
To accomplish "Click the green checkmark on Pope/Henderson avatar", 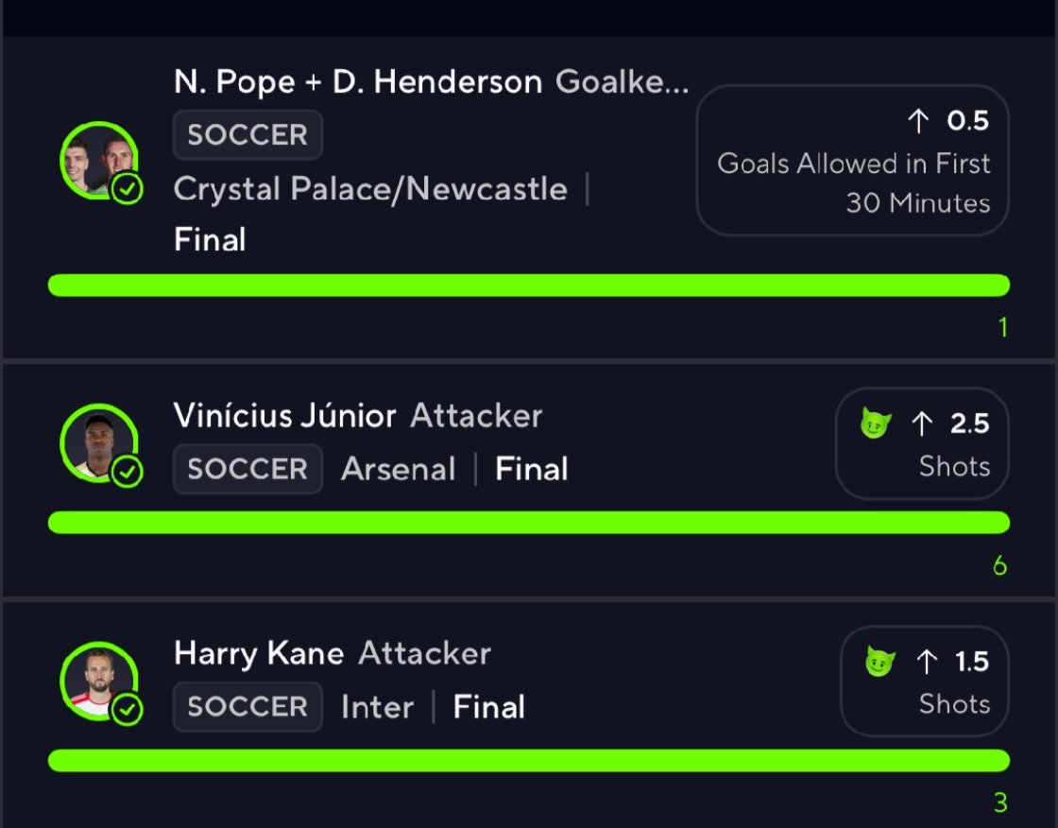I will click(x=127, y=188).
